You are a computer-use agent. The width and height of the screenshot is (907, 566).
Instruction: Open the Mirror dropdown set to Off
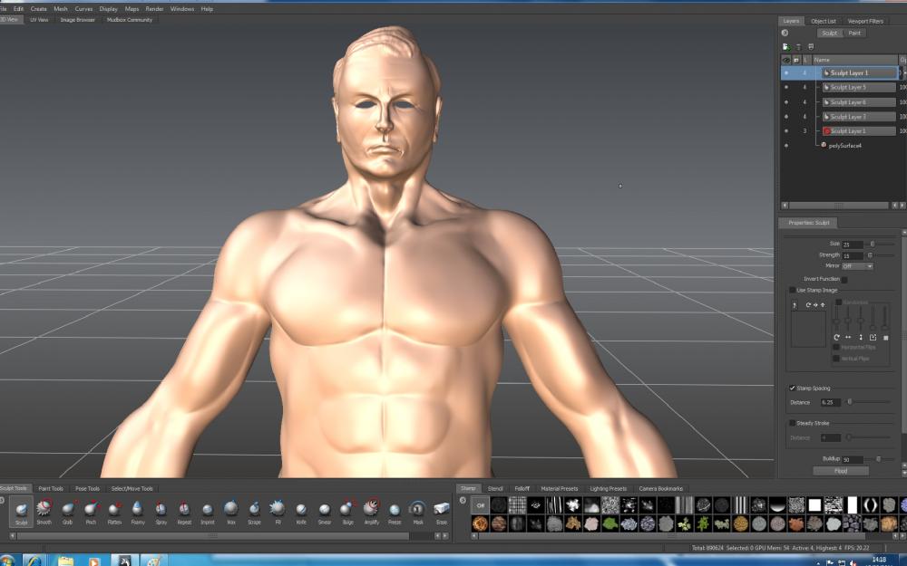point(857,266)
